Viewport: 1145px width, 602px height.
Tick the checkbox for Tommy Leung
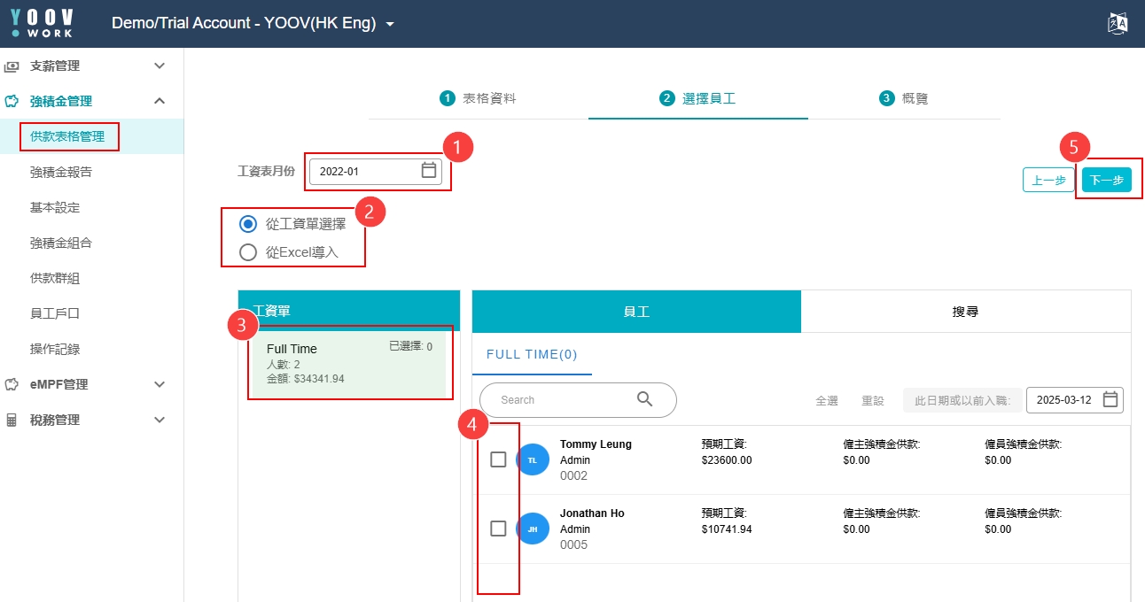[x=498, y=459]
